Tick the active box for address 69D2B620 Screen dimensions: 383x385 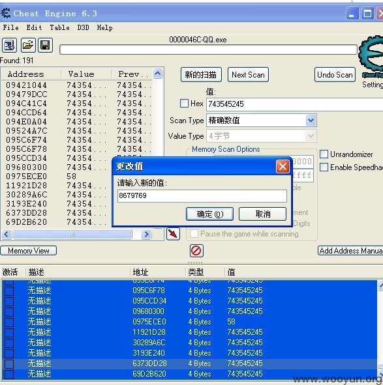(9, 374)
